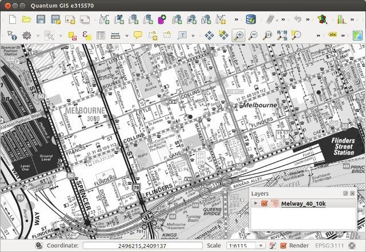Click the yellow abc labeling icon

pos(332,35)
